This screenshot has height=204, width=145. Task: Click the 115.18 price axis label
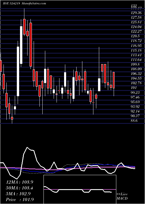[x=136, y=50]
